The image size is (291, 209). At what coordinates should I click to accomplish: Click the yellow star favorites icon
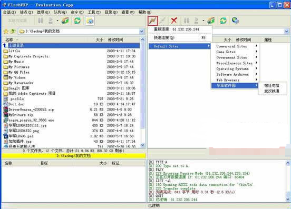pos(6,31)
